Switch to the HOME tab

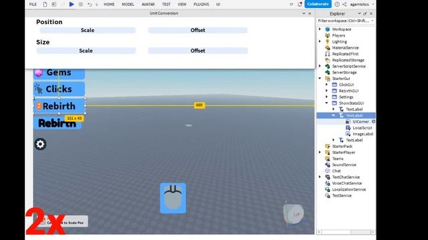[x=109, y=5]
